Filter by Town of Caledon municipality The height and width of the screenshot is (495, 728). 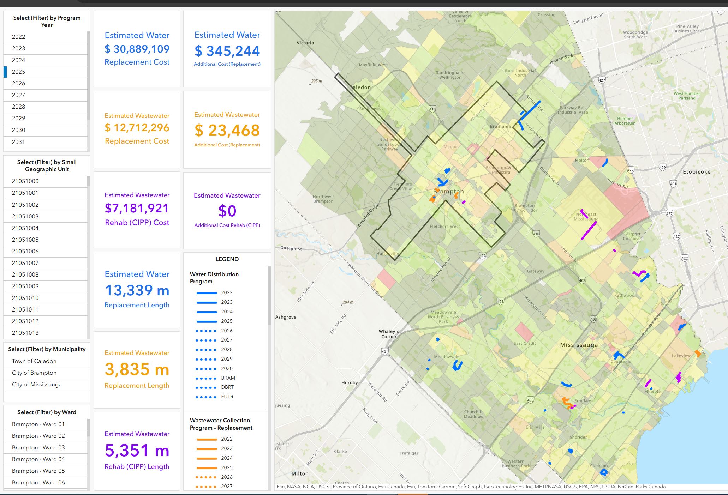click(x=47, y=361)
